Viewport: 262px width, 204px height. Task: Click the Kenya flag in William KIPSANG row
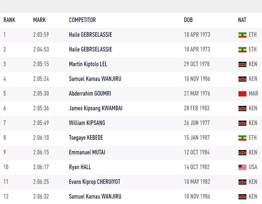tap(242, 123)
